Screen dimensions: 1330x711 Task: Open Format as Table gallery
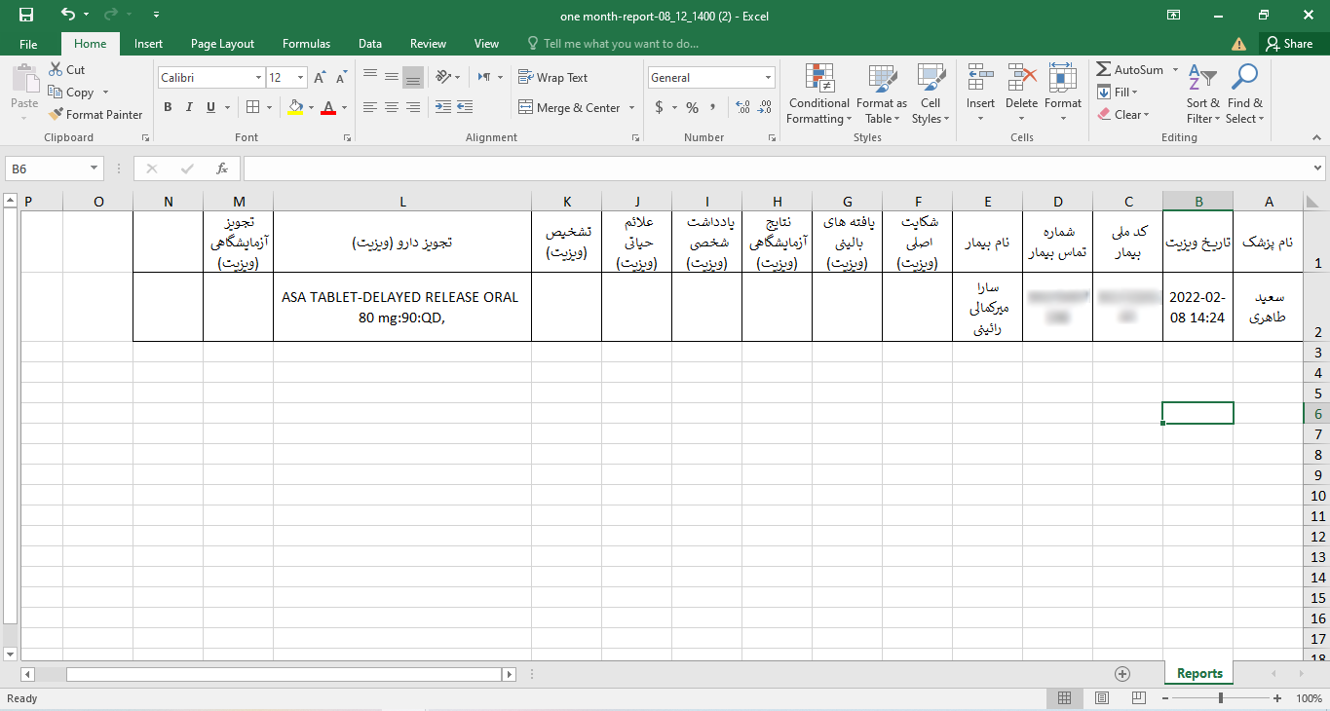882,94
